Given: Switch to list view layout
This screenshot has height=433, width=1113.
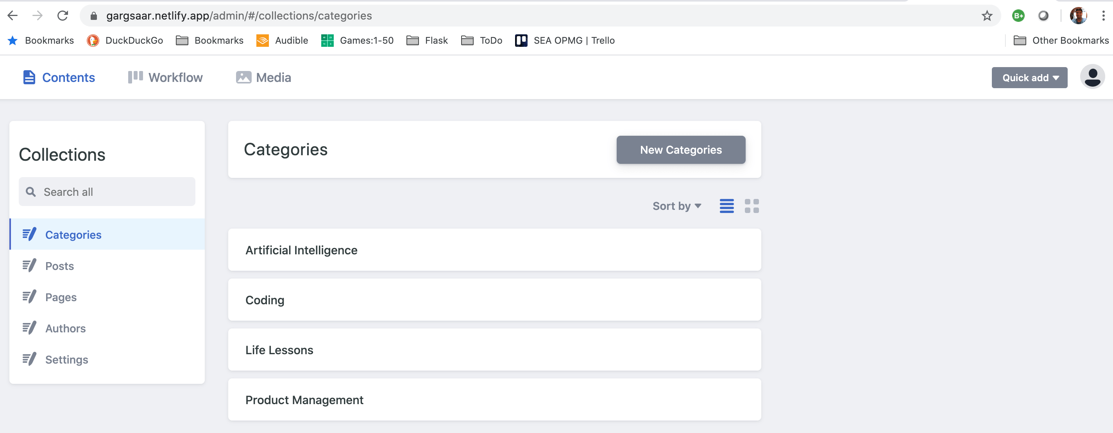Looking at the screenshot, I should pyautogui.click(x=726, y=206).
